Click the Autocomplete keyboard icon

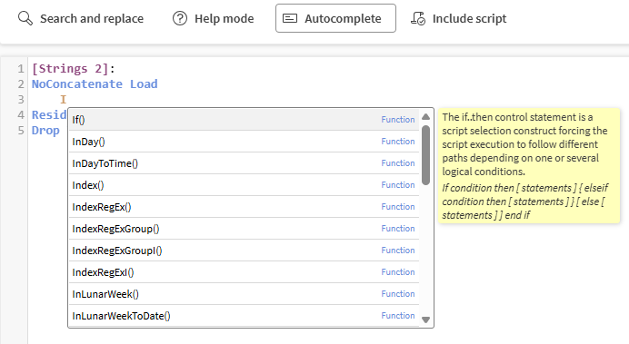coord(290,18)
